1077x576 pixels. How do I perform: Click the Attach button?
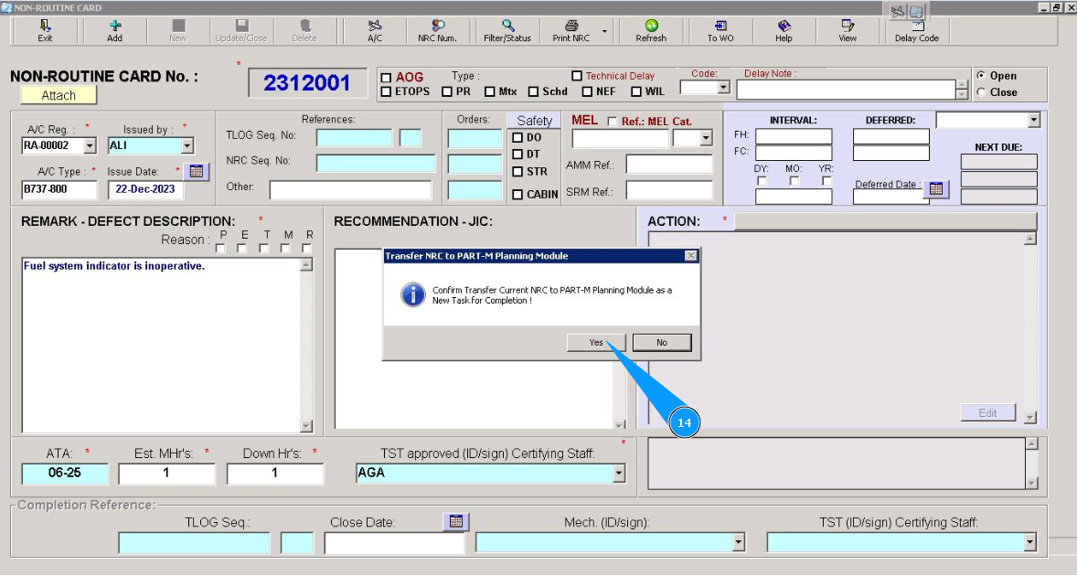point(59,95)
